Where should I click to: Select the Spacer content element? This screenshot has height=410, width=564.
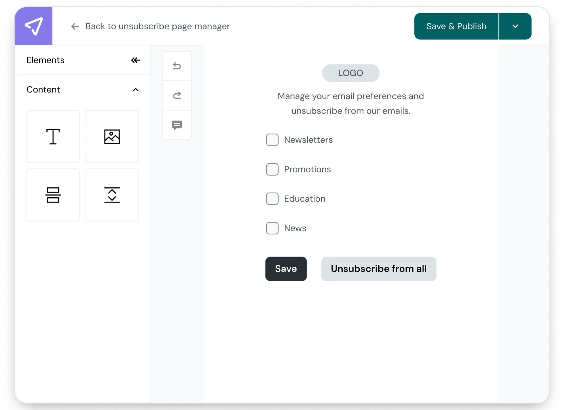[112, 195]
